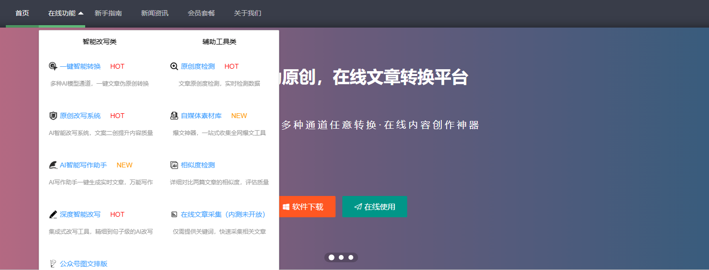The width and height of the screenshot is (709, 270).
Task: Click the feather icon beside AI智能写作助手
Action: (x=53, y=165)
